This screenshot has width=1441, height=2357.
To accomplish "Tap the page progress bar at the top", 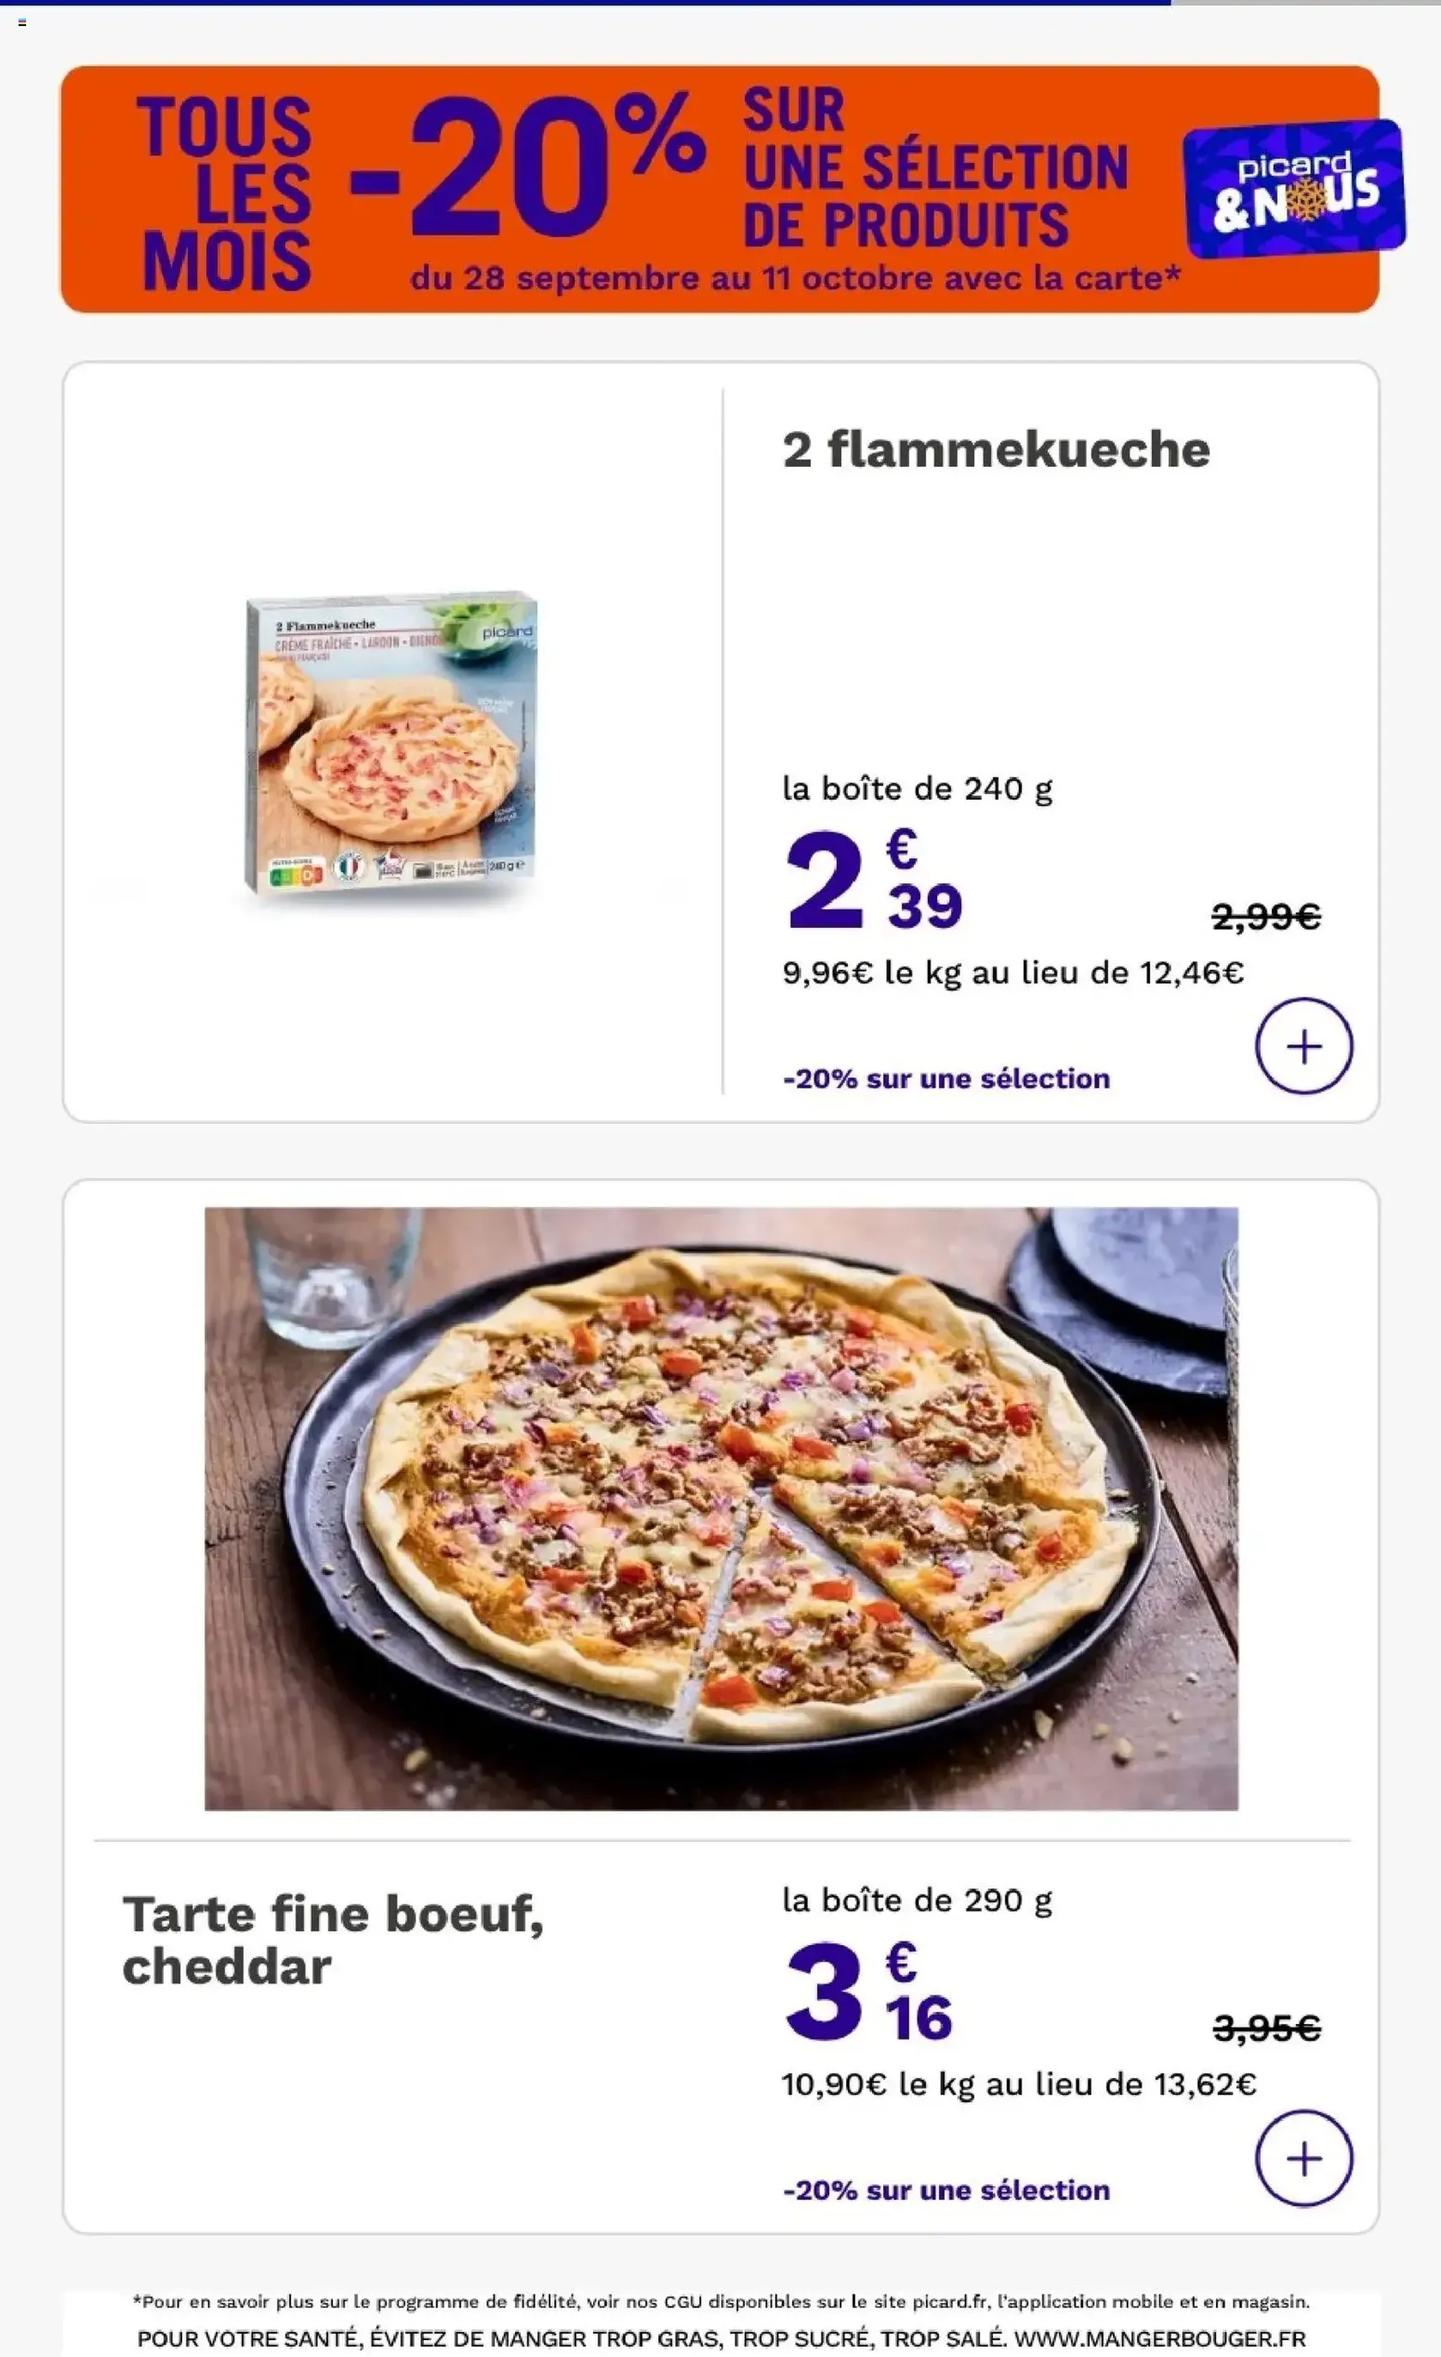I will [x=720, y=3].
